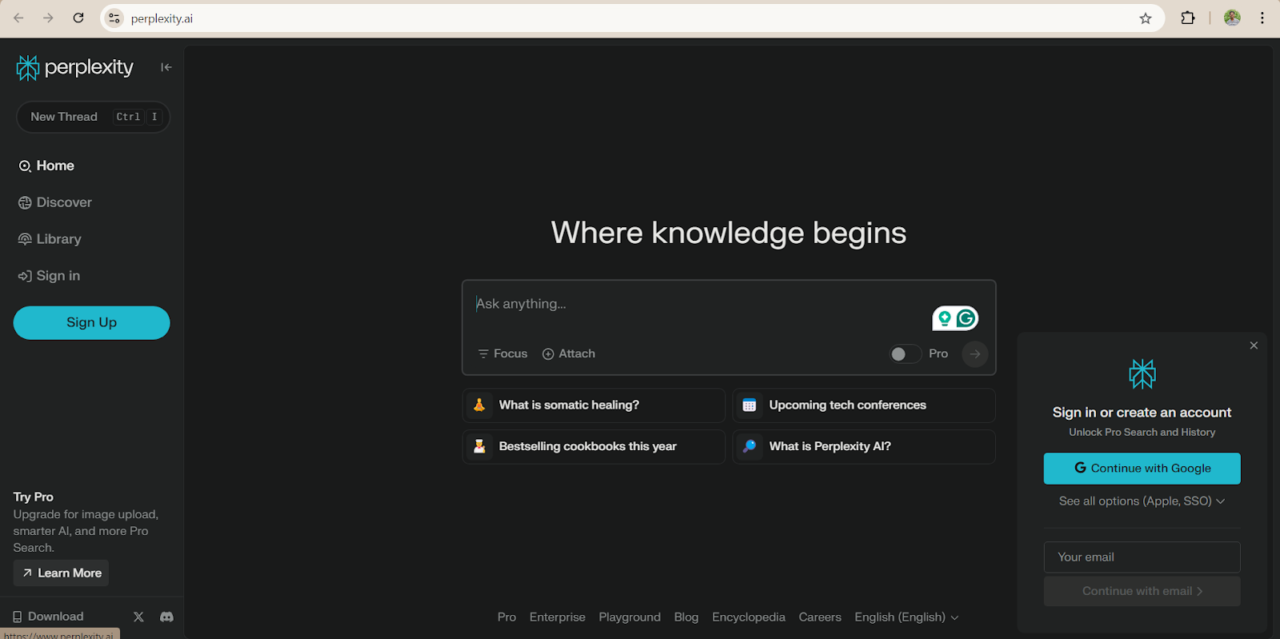Open the browser extensions puzzle icon

coord(1188,18)
